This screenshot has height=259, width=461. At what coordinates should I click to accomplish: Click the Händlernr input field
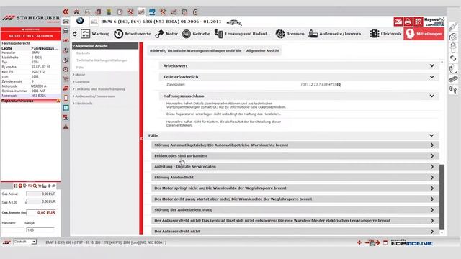(13, 230)
